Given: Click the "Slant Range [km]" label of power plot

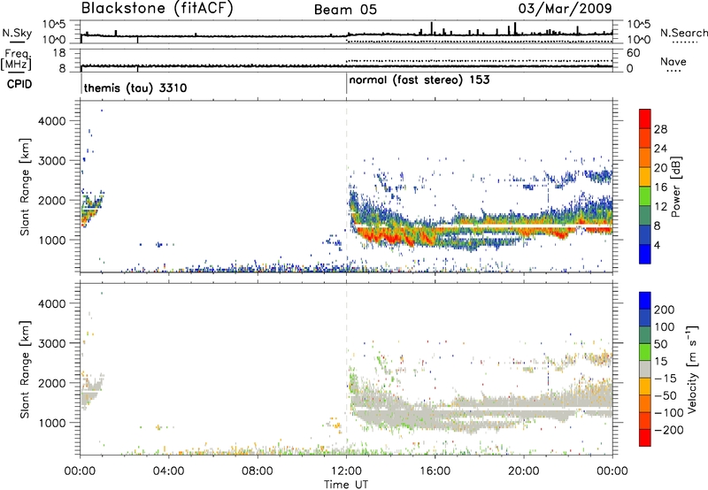Looking at the screenshot, I should click(x=25, y=187).
